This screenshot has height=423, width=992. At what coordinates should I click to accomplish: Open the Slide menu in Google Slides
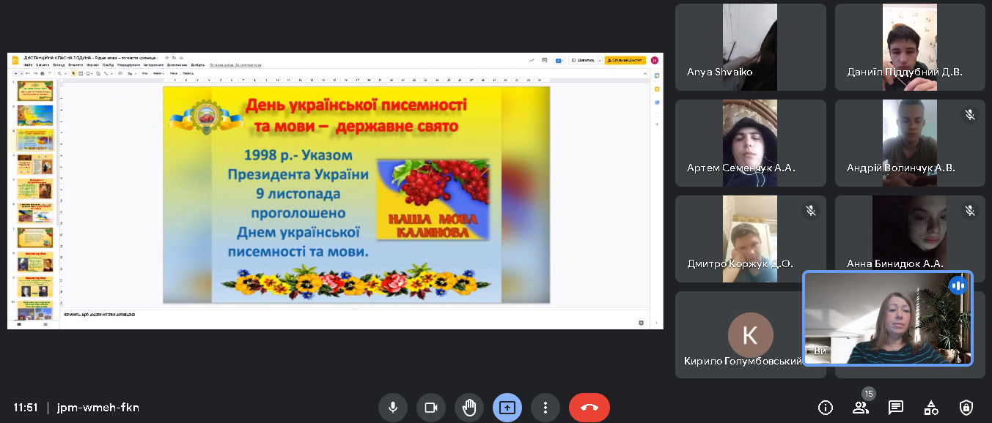coord(108,64)
